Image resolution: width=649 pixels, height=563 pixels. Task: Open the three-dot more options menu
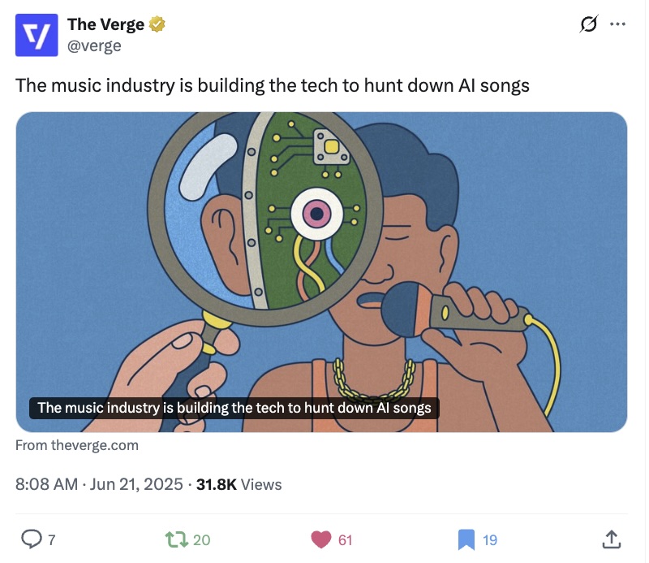tap(617, 24)
